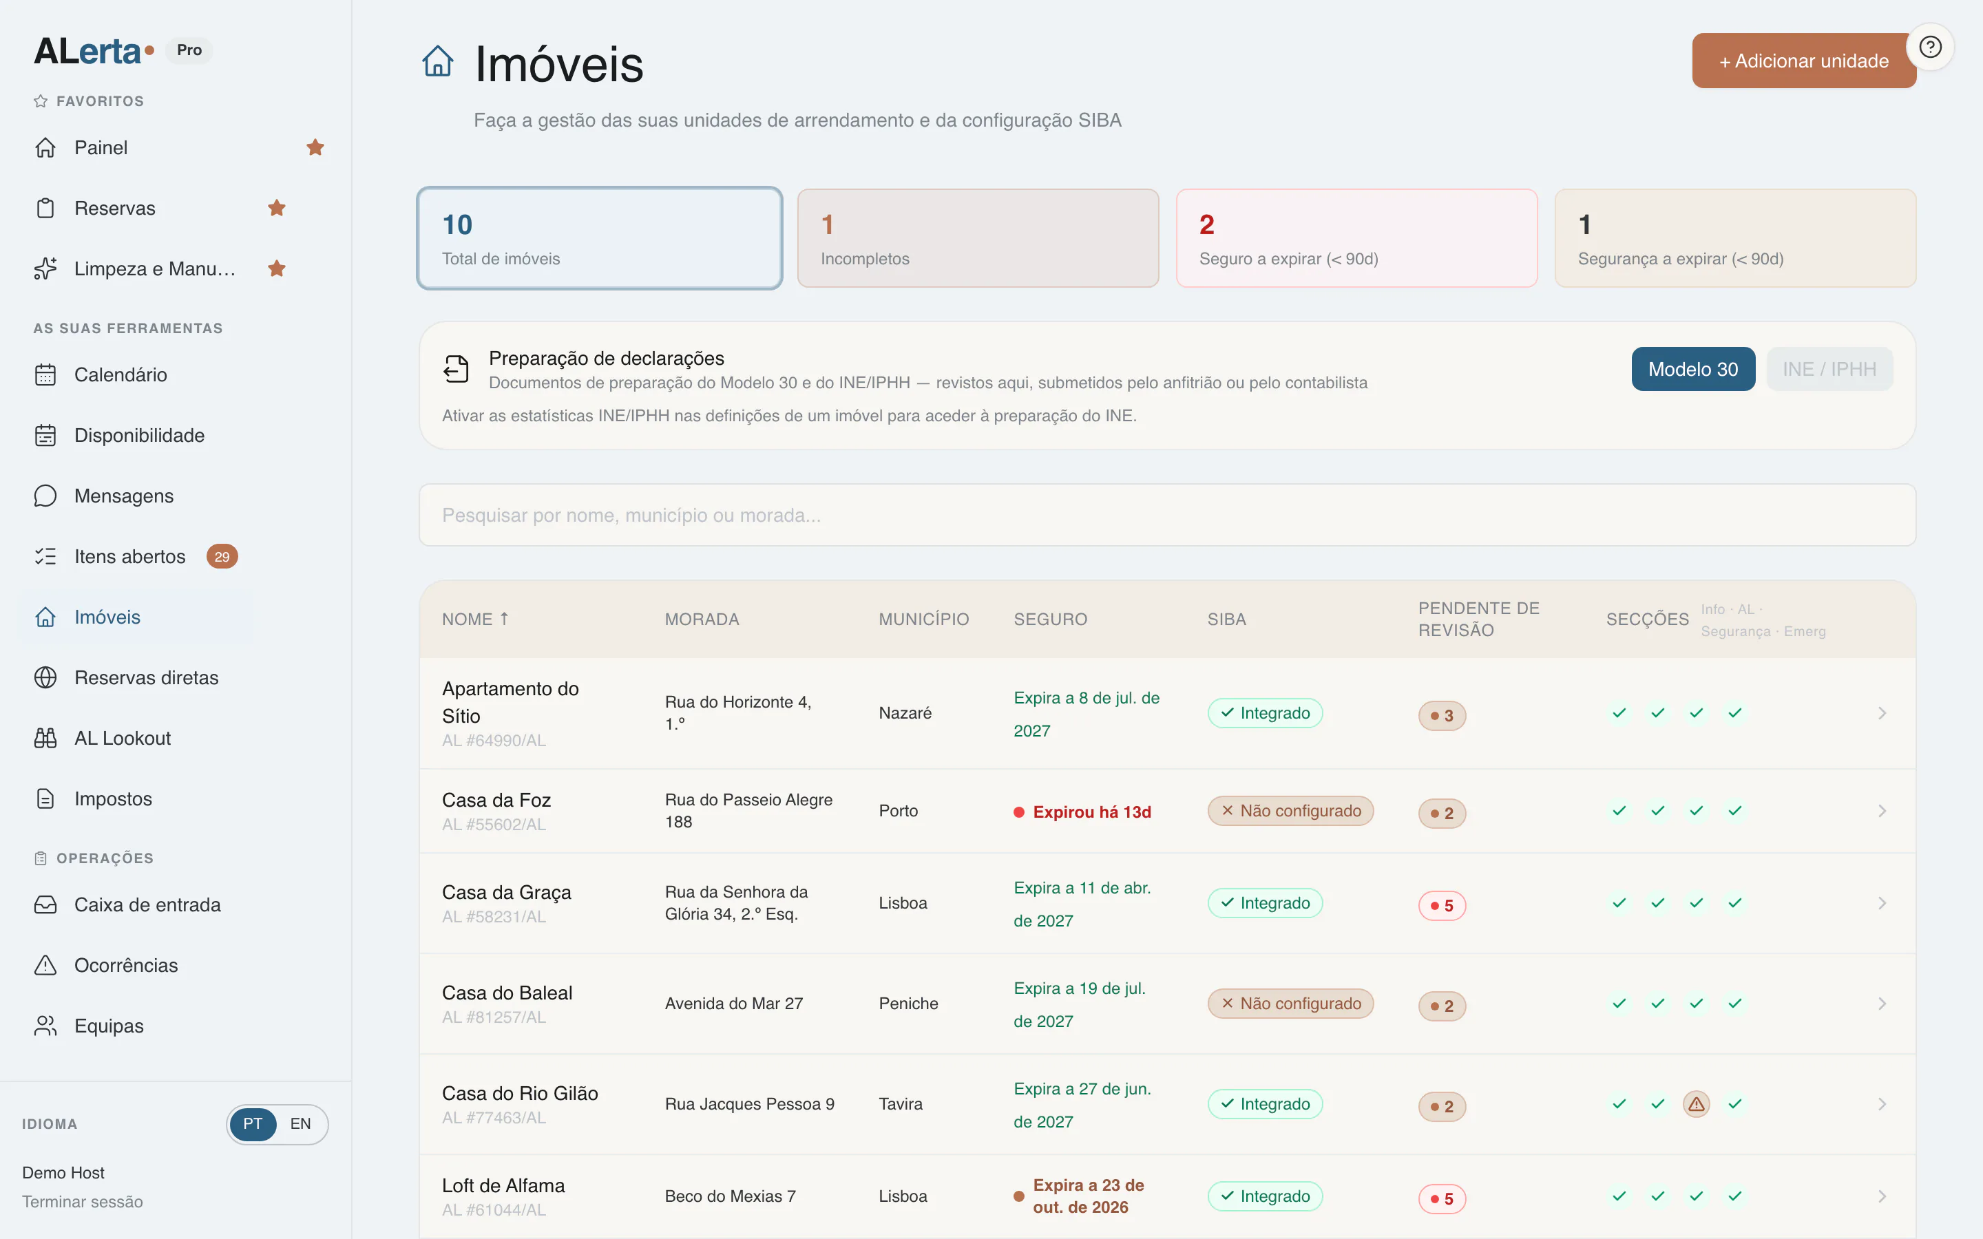This screenshot has width=1983, height=1239.
Task: Expand Casa do Rio Gilão row chevron
Action: coord(1882,1105)
